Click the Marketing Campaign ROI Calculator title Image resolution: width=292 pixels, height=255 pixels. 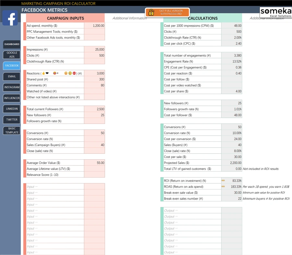pyautogui.click(x=58, y=3)
